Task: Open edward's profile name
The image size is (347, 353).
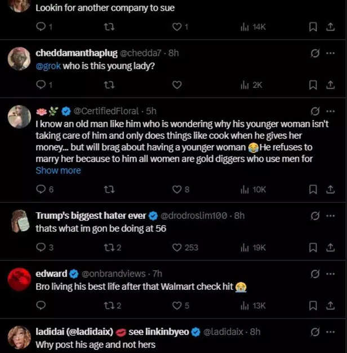Action: (51, 273)
